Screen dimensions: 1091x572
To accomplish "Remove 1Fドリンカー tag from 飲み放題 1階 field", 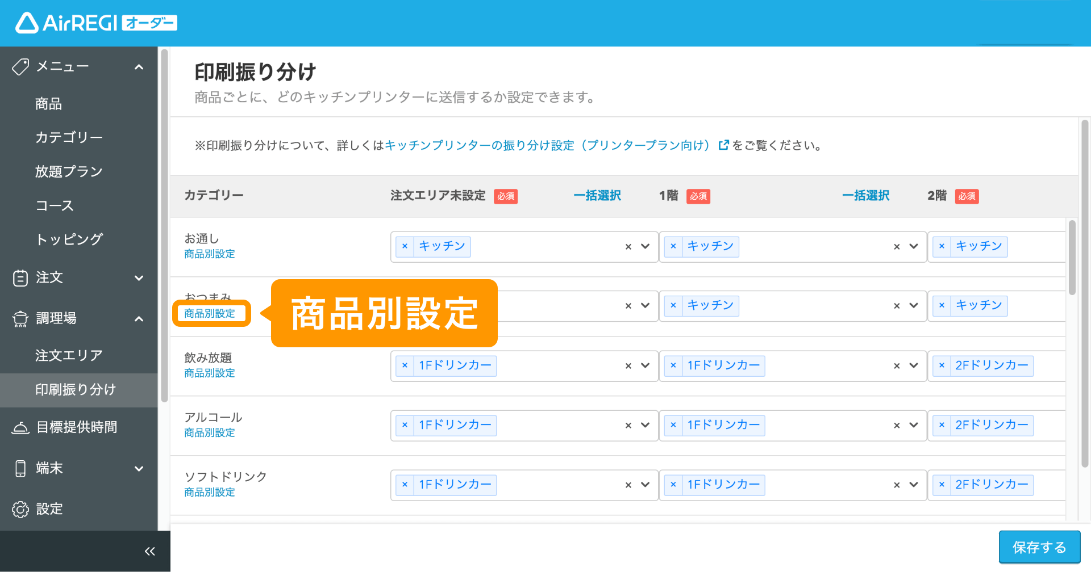I will click(673, 365).
